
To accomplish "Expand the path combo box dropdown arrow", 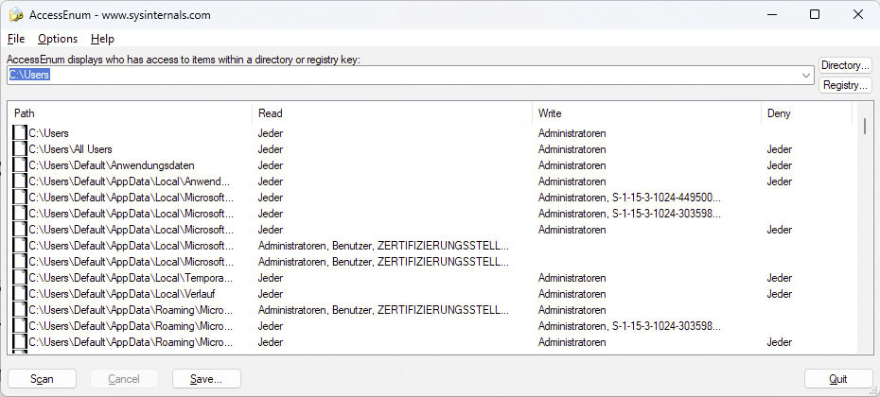I will click(x=806, y=75).
